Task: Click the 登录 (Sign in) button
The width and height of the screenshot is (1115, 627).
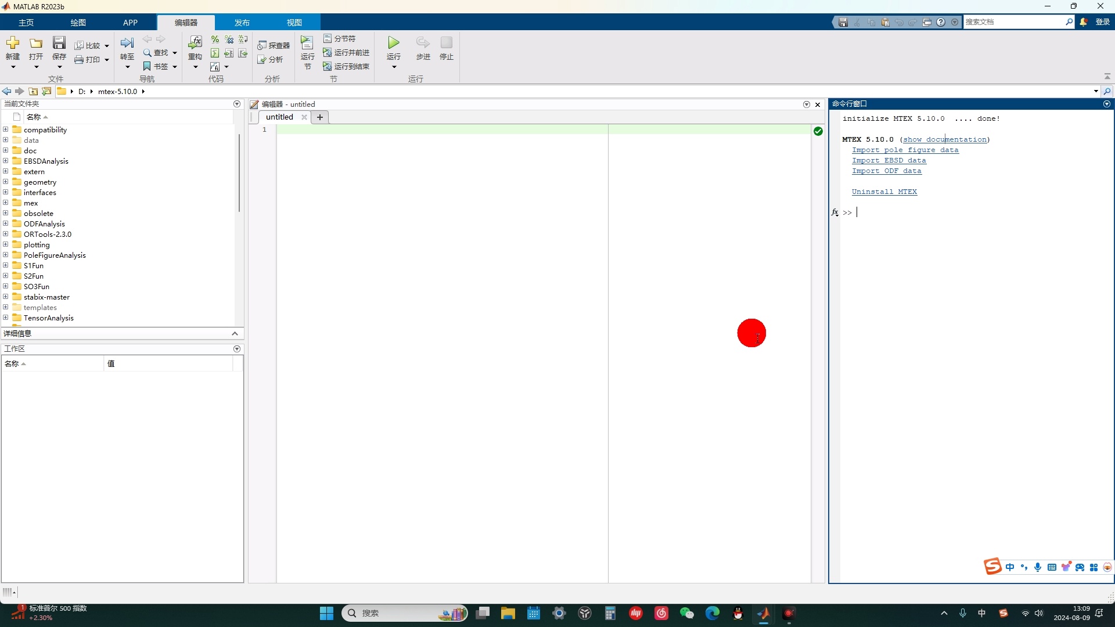Action: click(x=1103, y=22)
